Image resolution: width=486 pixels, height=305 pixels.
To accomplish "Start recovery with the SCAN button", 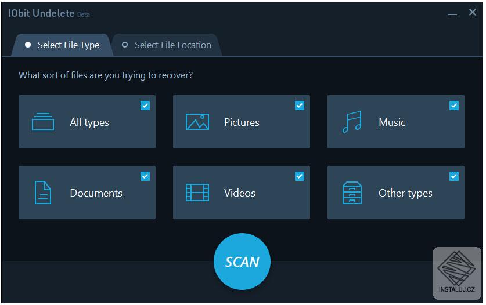I will tap(242, 262).
